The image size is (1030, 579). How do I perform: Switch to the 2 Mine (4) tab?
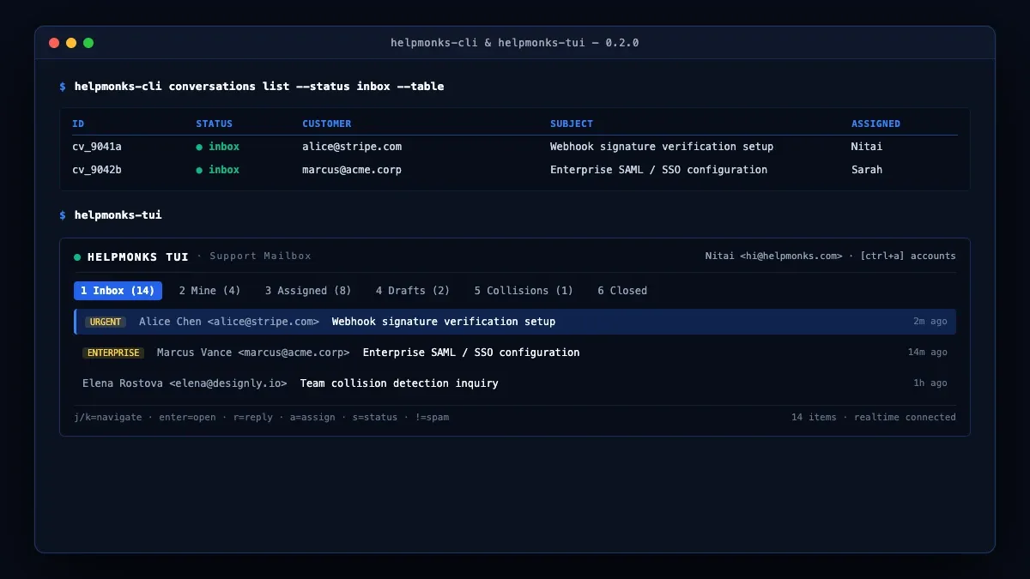(209, 291)
